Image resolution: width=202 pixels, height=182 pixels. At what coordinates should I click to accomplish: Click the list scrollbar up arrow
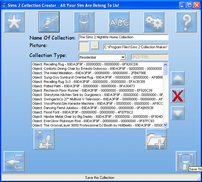pyautogui.click(x=166, y=65)
